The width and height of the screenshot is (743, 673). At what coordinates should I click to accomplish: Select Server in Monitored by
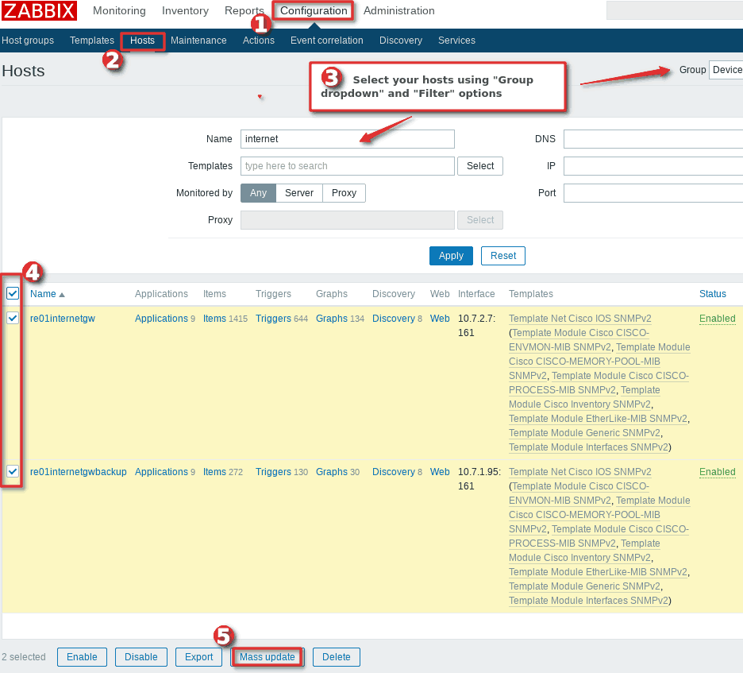click(x=299, y=193)
